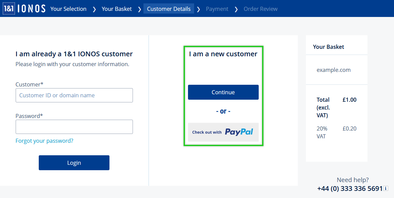The image size is (394, 198).
Task: Click the PayPal logo button
Action: (x=223, y=132)
